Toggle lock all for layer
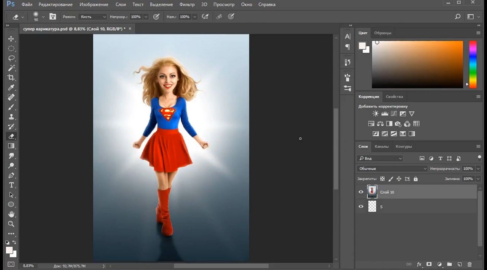487x270 pixels. tap(415, 179)
